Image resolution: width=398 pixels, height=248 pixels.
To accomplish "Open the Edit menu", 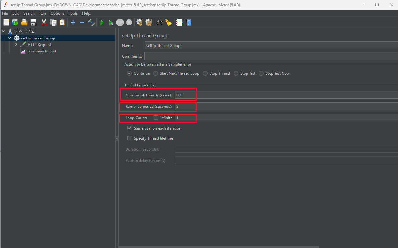I will (x=16, y=13).
